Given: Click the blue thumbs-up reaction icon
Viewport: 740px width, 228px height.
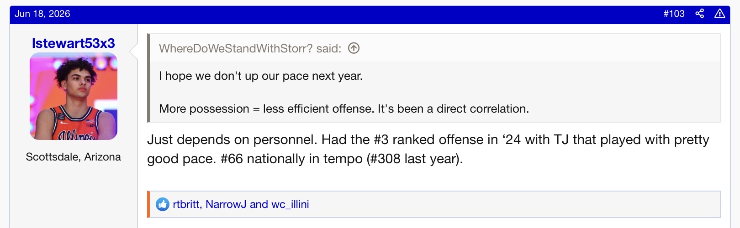Looking at the screenshot, I should (163, 204).
